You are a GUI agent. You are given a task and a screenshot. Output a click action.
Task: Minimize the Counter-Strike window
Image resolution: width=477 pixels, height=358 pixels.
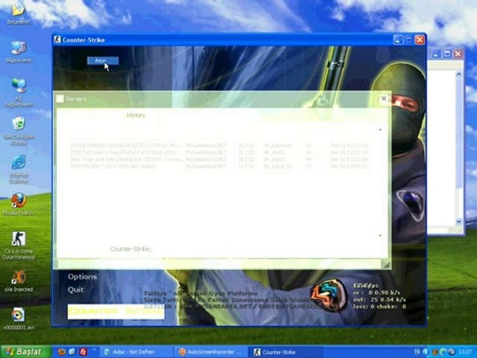point(397,40)
